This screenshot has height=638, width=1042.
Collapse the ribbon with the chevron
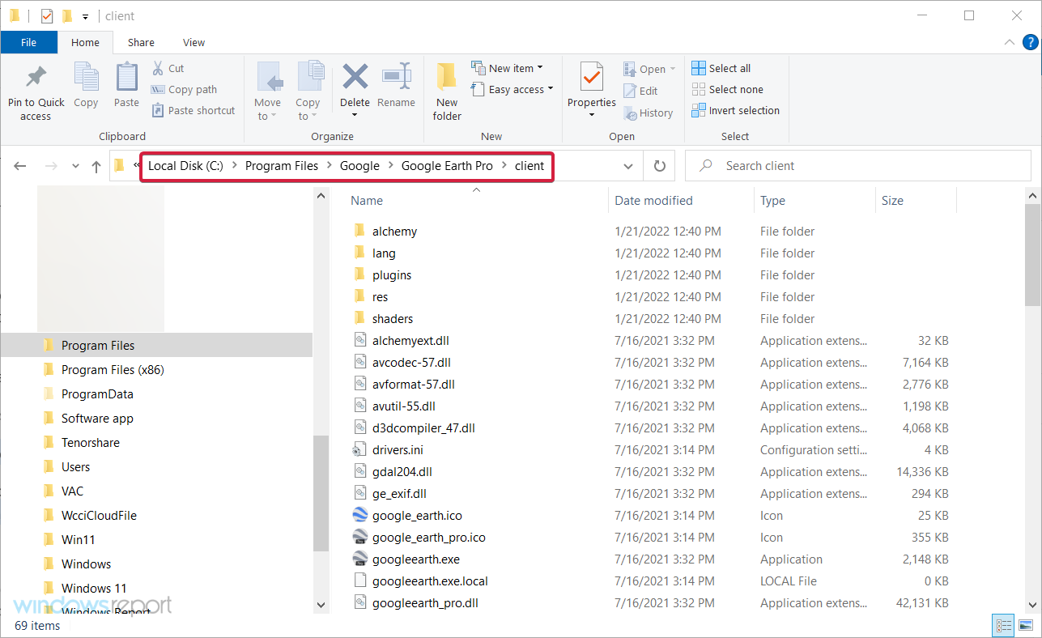1009,42
